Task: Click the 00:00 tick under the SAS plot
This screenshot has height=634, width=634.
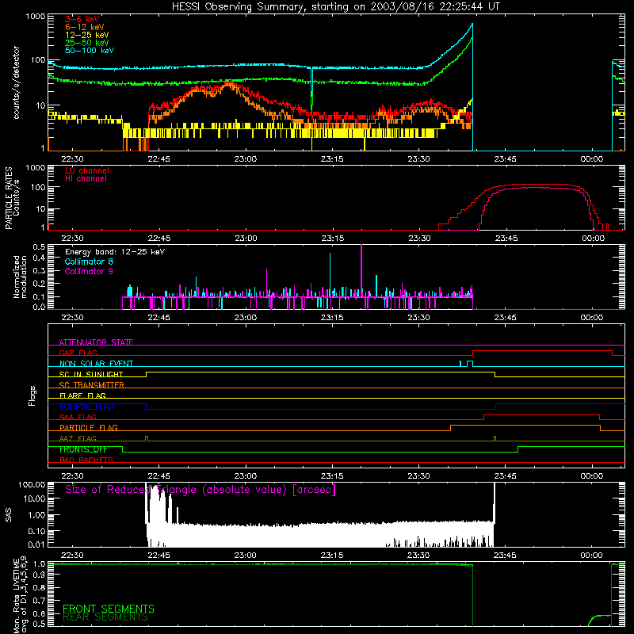Action: click(591, 556)
